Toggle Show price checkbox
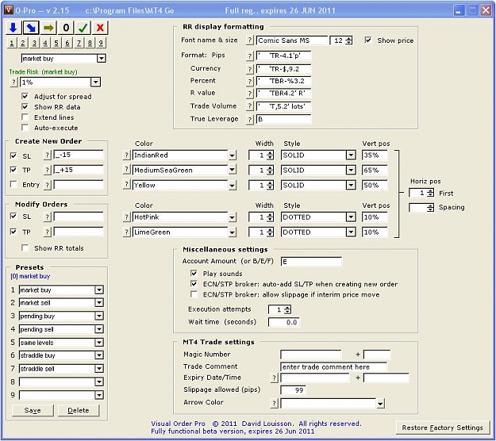The image size is (496, 441). pos(368,40)
